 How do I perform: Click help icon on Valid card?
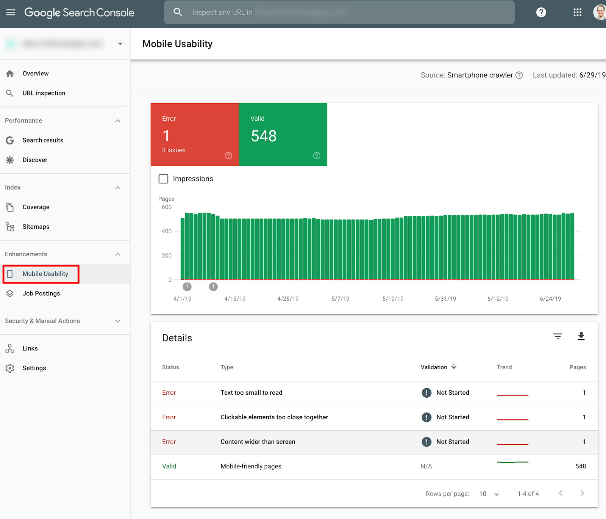click(x=317, y=156)
